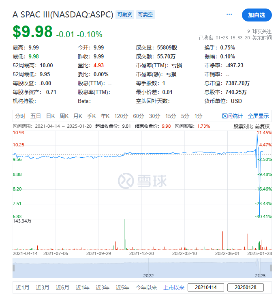Select the 近5年 time range
This screenshot has height=298, width=280.
tap(122, 287)
